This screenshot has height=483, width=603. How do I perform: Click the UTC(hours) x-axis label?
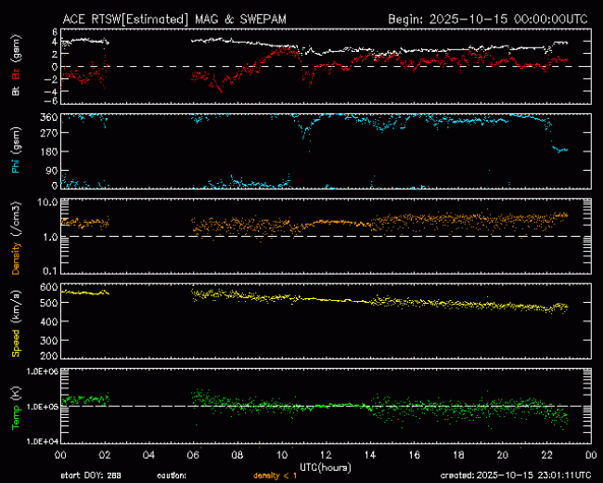[325, 465]
